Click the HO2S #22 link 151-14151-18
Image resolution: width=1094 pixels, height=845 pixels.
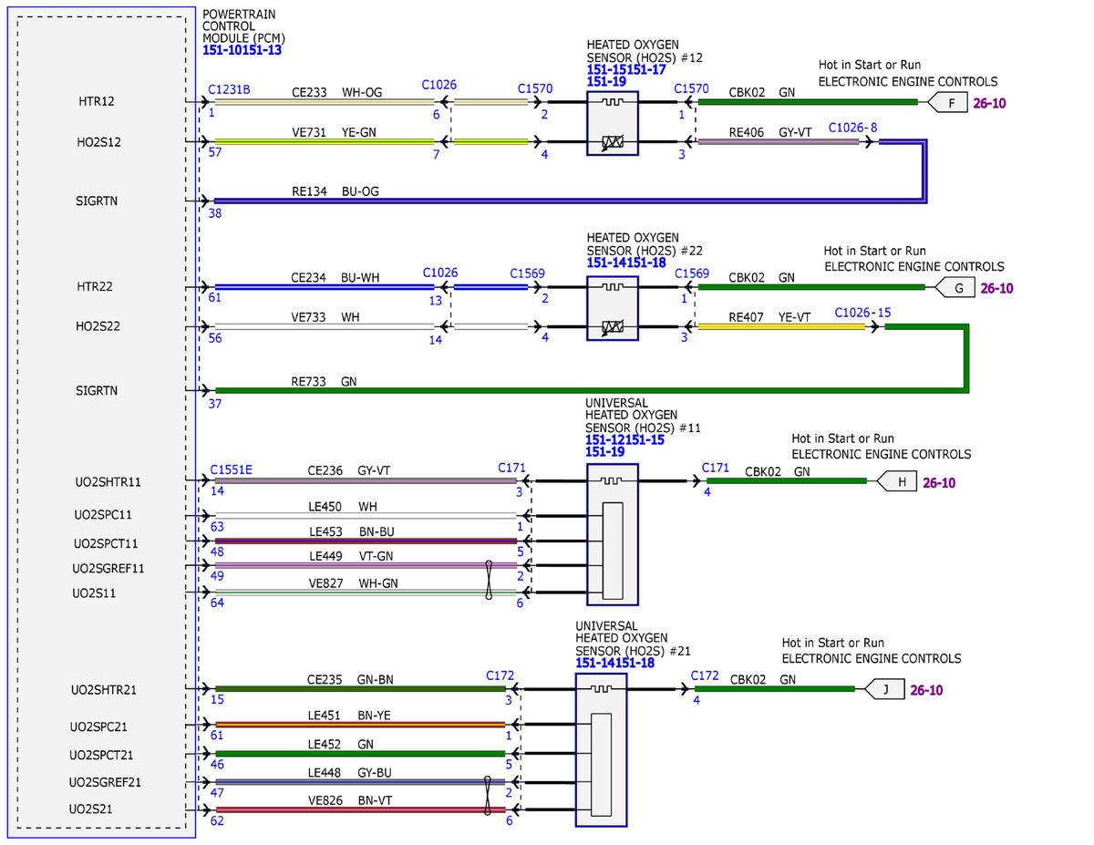(x=625, y=263)
